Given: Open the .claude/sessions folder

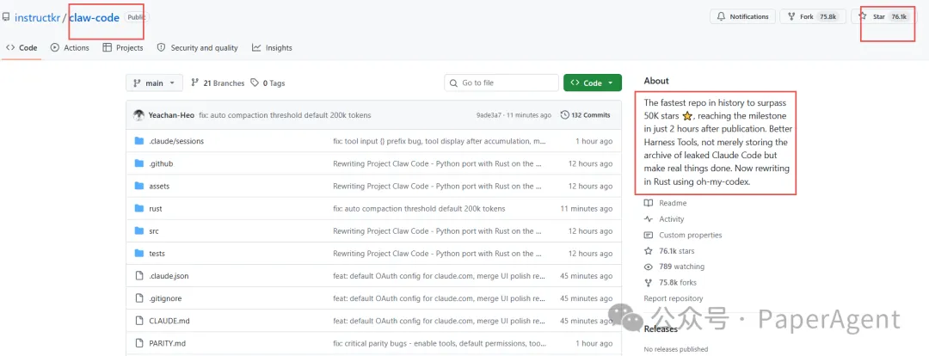Looking at the screenshot, I should click(x=176, y=142).
